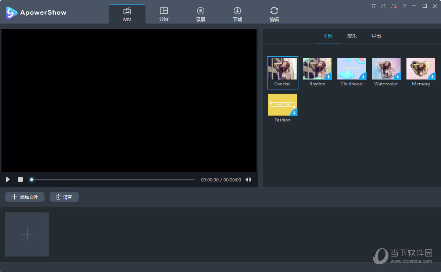The height and width of the screenshot is (272, 441).
Task: Choose the Fashion theme thumbnail
Action: pyautogui.click(x=283, y=105)
